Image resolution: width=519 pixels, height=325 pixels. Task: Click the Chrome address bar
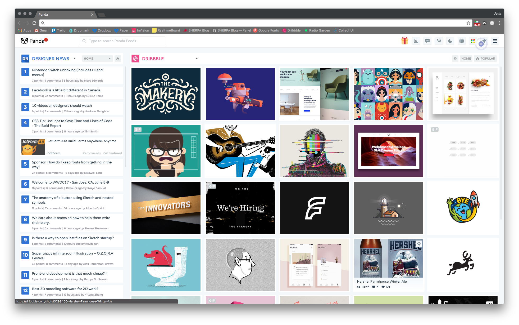click(x=256, y=23)
